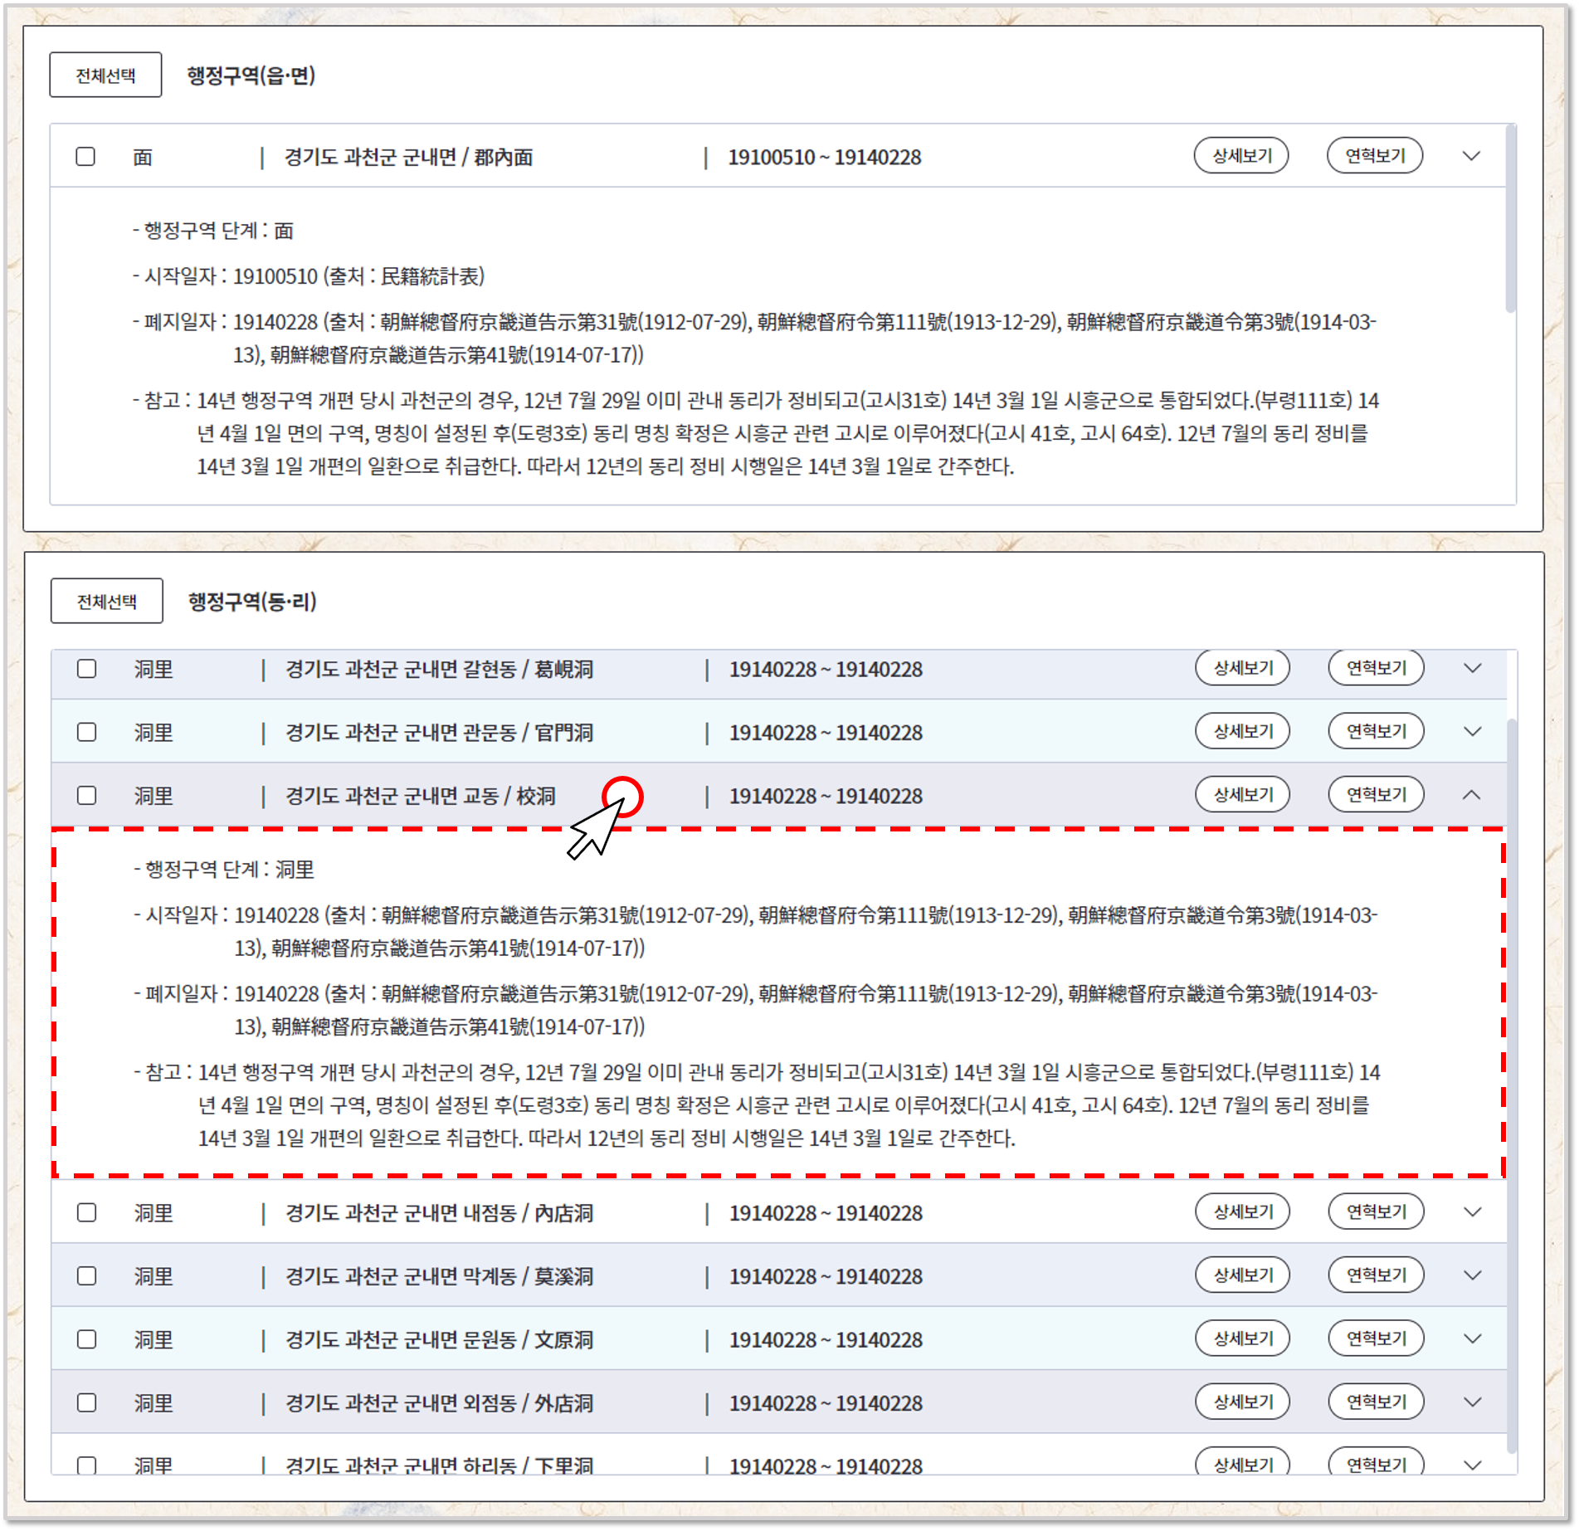Image resolution: width=1579 pixels, height=1531 pixels.
Task: Open 상세보기 for 내점동 row
Action: tap(1242, 1212)
